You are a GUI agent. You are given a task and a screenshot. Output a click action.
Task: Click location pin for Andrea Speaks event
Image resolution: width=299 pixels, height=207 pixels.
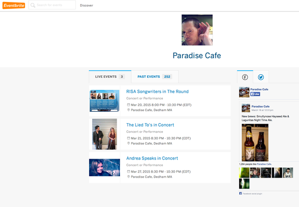[x=129, y=177]
